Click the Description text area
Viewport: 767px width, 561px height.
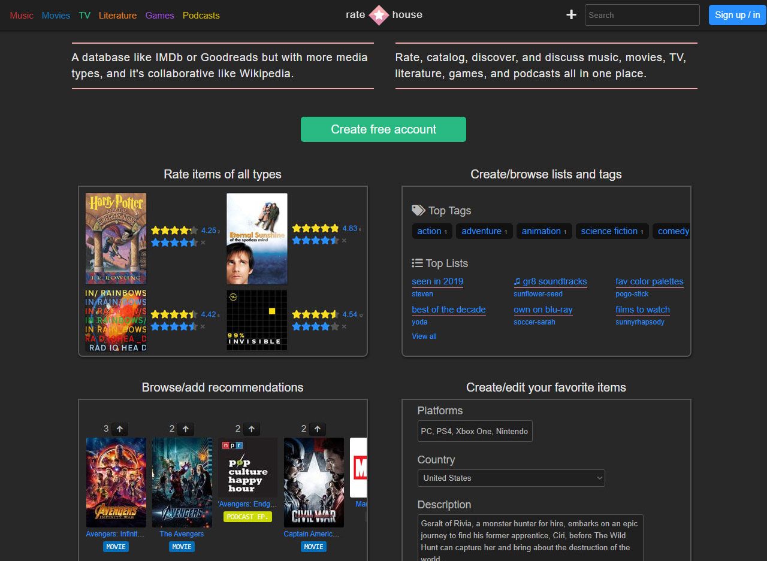[530, 538]
